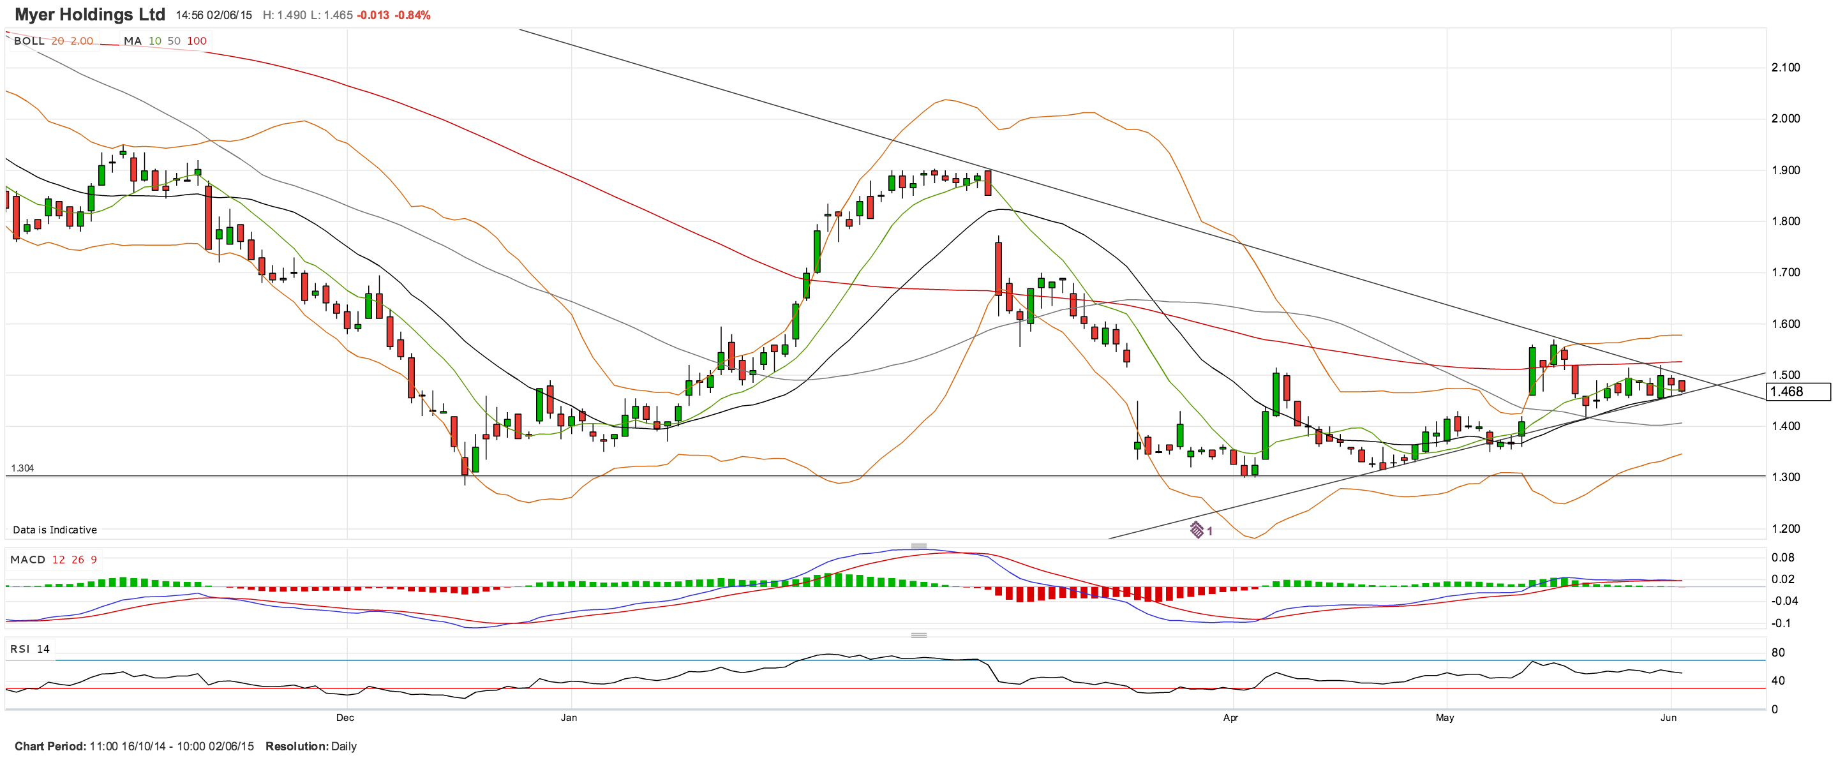Click the 2.100 price axis label

point(1785,67)
